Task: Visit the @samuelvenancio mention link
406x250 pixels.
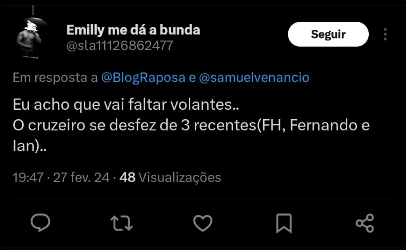Action: (x=254, y=78)
